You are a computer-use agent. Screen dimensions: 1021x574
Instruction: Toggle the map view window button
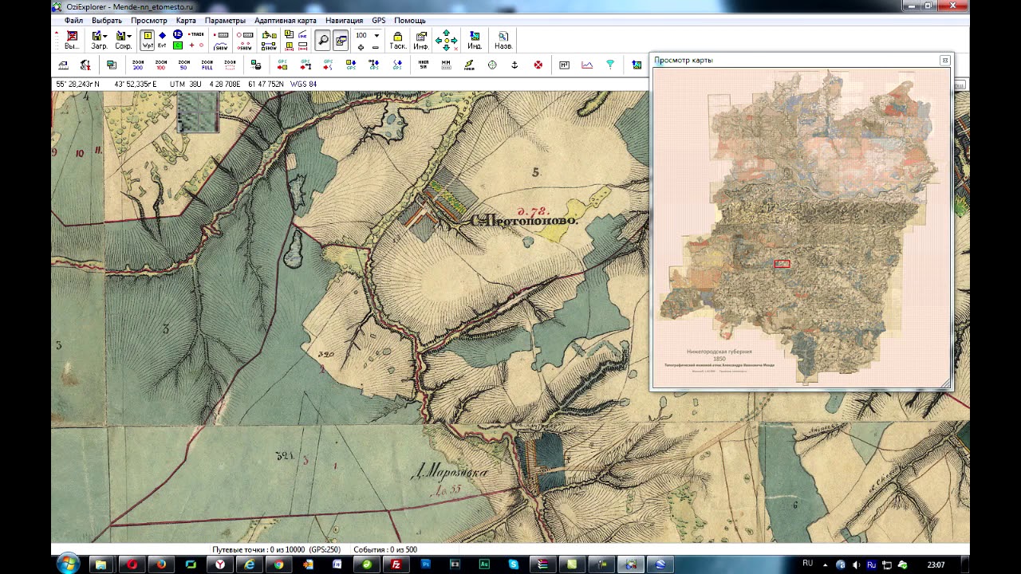tap(341, 40)
